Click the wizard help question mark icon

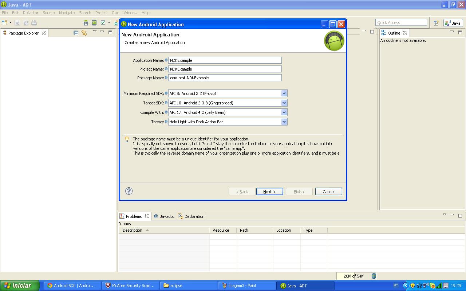click(129, 191)
